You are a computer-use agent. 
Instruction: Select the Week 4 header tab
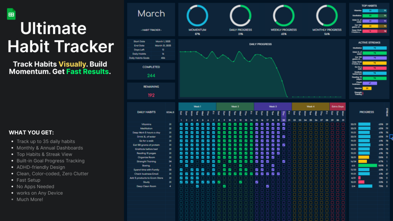coord(310,106)
